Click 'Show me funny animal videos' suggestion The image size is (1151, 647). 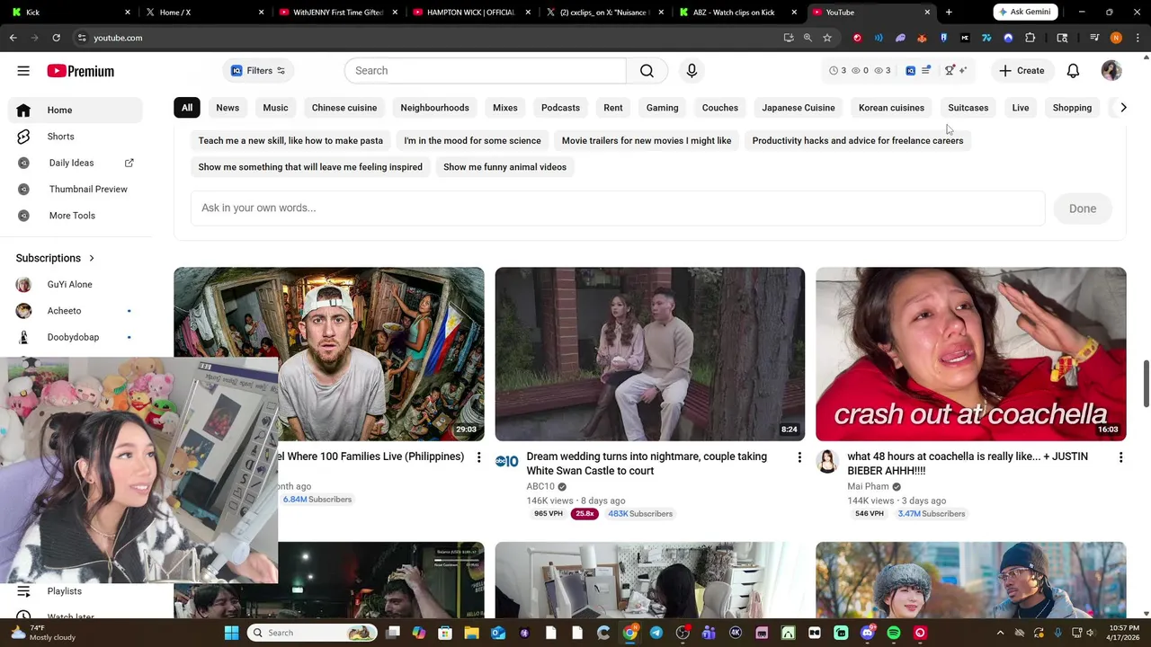click(x=504, y=167)
